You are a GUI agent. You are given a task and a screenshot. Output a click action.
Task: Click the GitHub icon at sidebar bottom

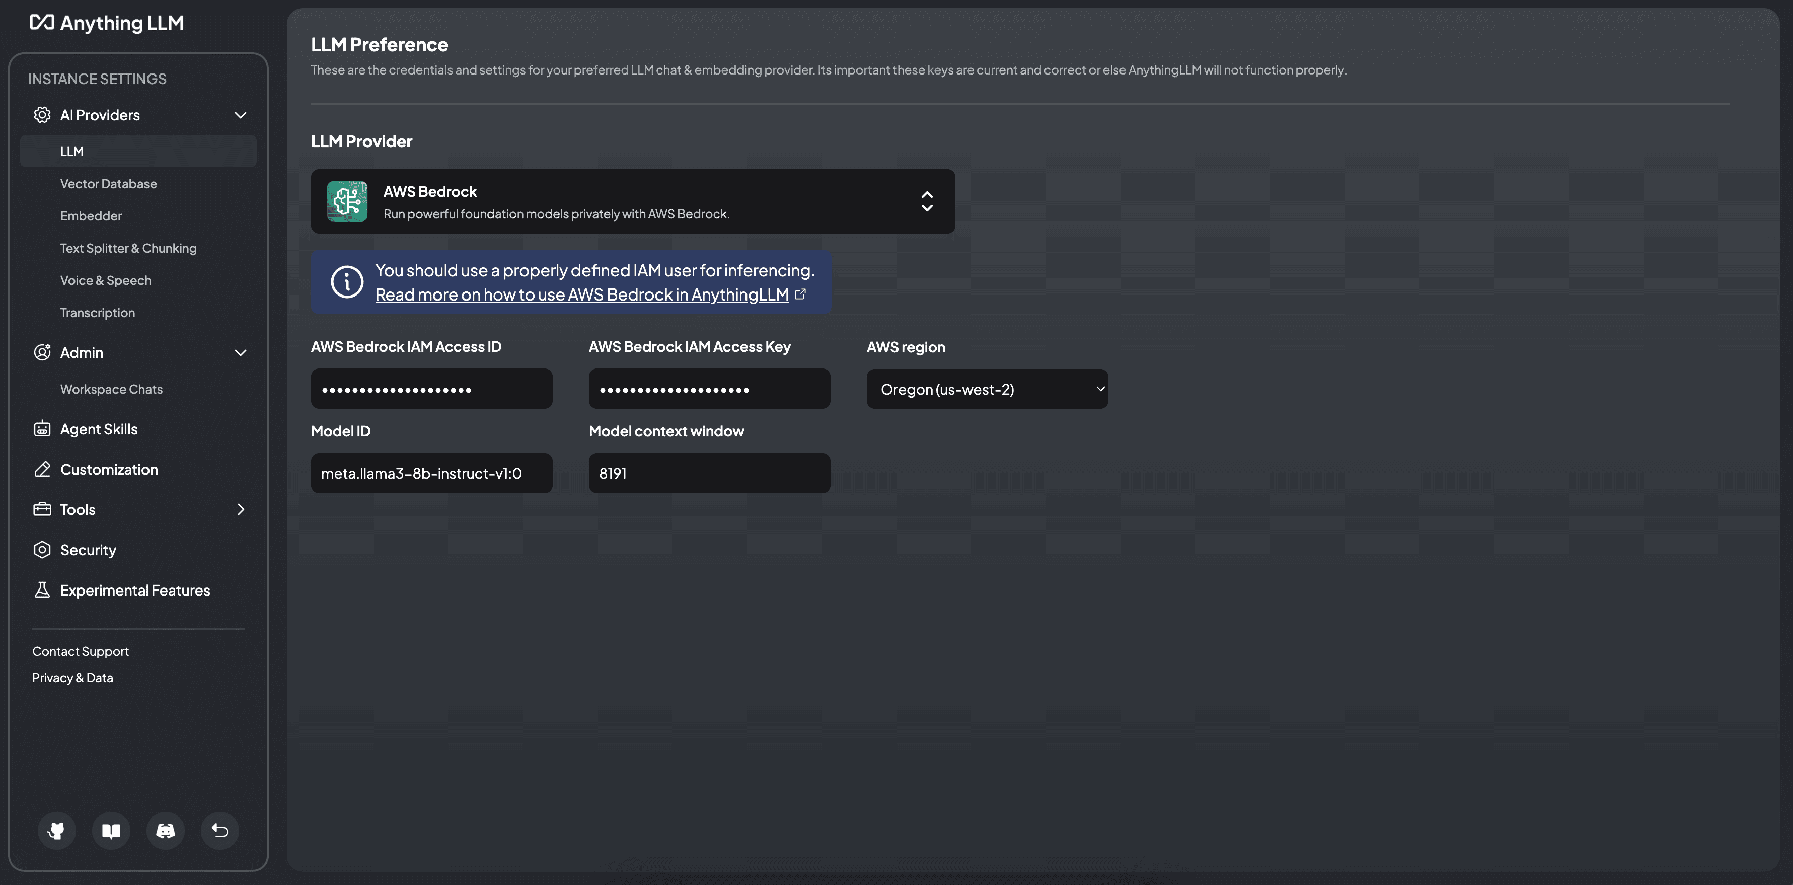pos(56,830)
